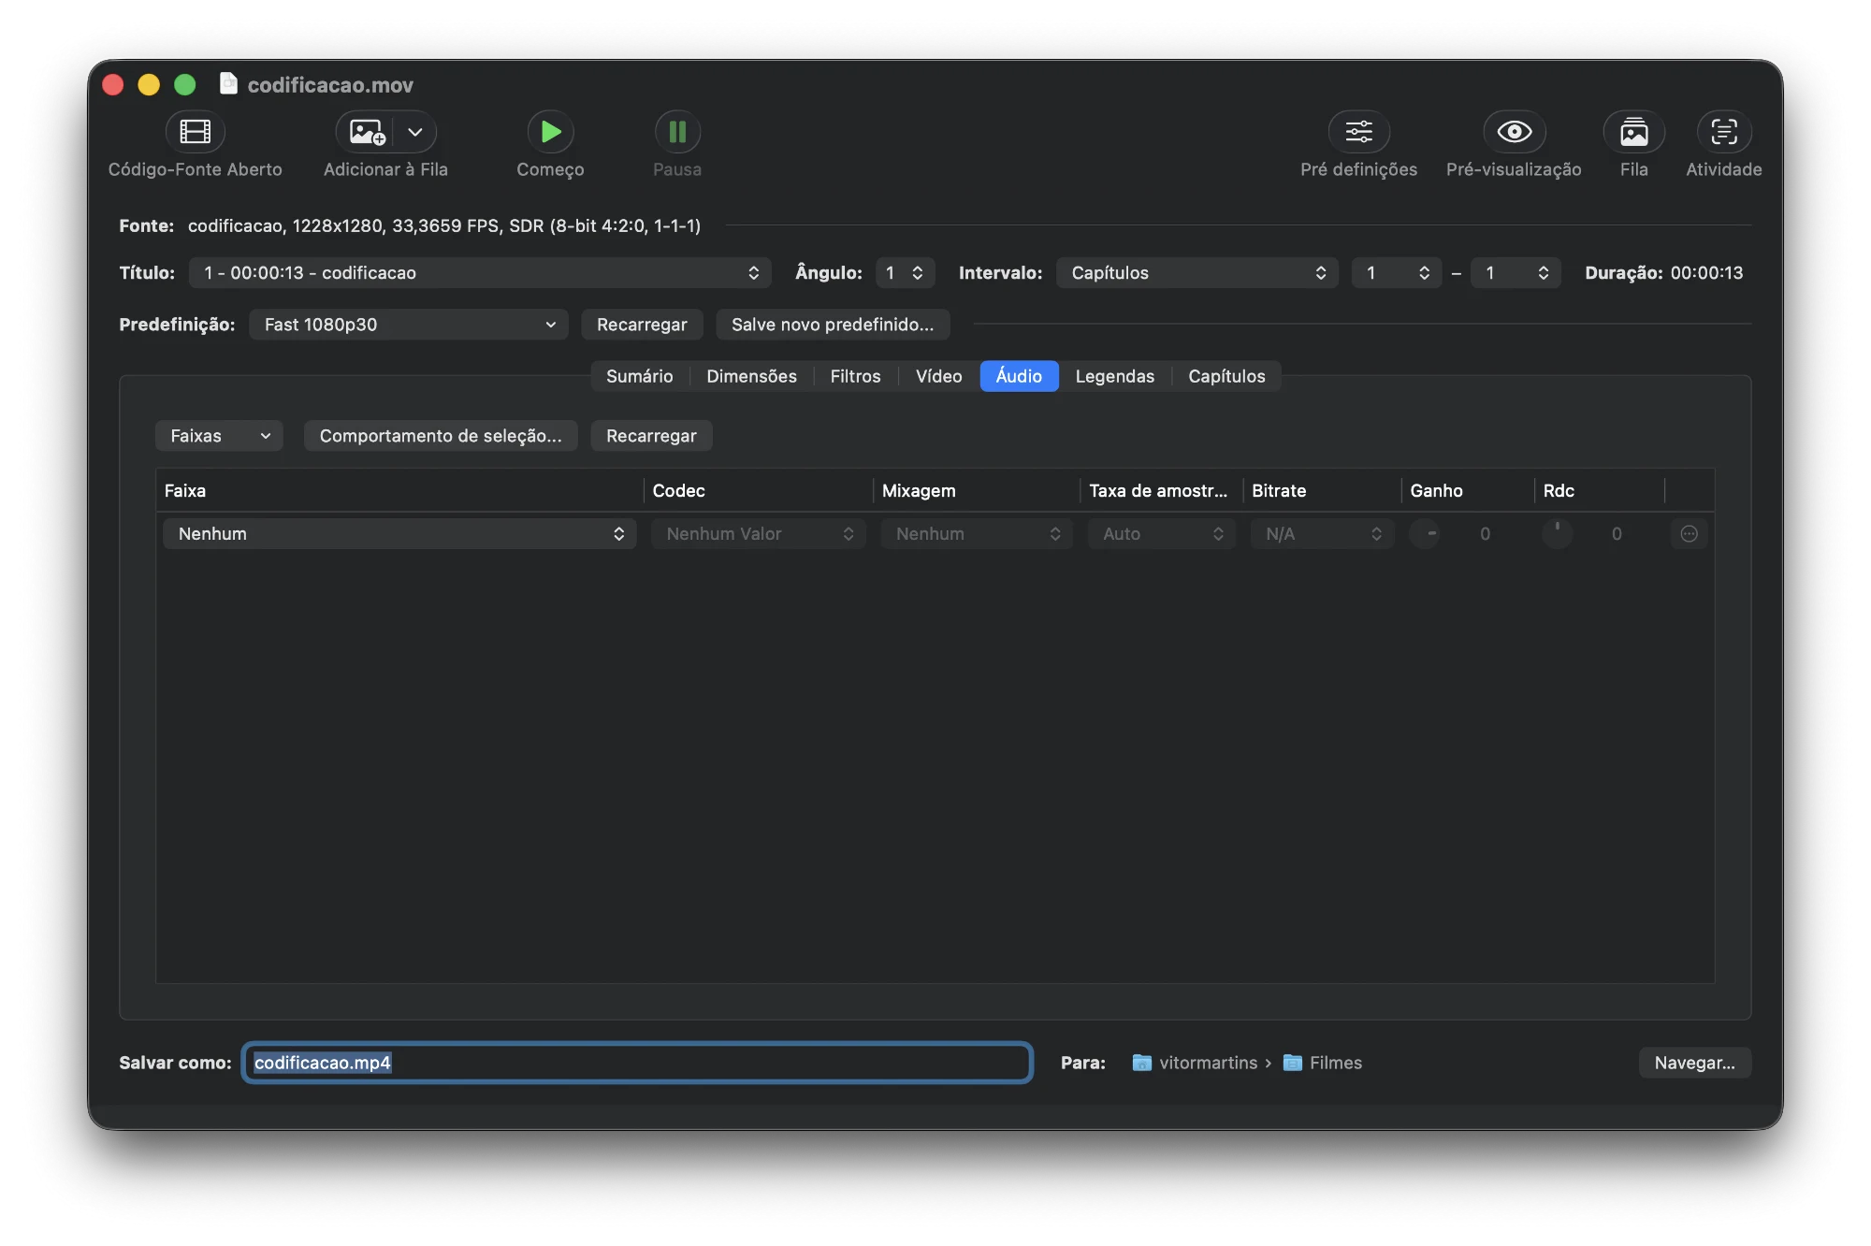Click Recarregar next to the preset
Screen dimensions: 1871x1246
click(642, 325)
